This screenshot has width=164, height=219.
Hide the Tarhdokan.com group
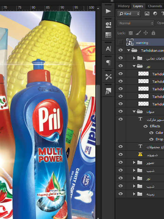pyautogui.click(x=121, y=50)
